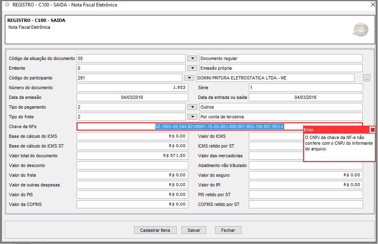Viewport: 378px width, 244px height.
Task: Click the Valor total do documento field
Action: tap(132, 156)
